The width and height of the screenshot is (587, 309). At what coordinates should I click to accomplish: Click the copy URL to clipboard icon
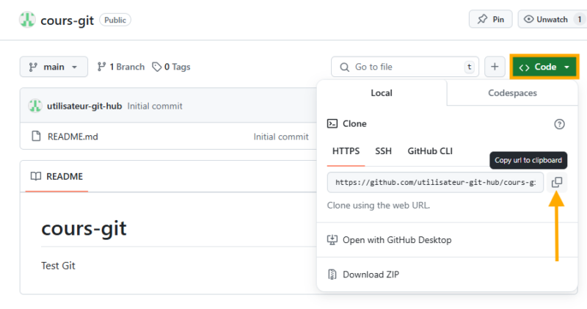tap(557, 182)
